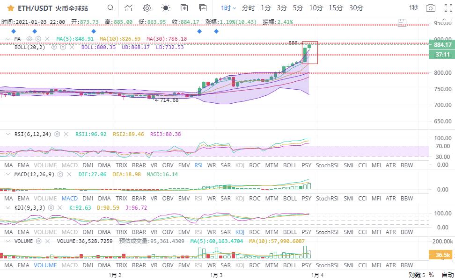The width and height of the screenshot is (455, 278).
Task: Take a chart screenshot with camera icon
Action: pos(430,8)
